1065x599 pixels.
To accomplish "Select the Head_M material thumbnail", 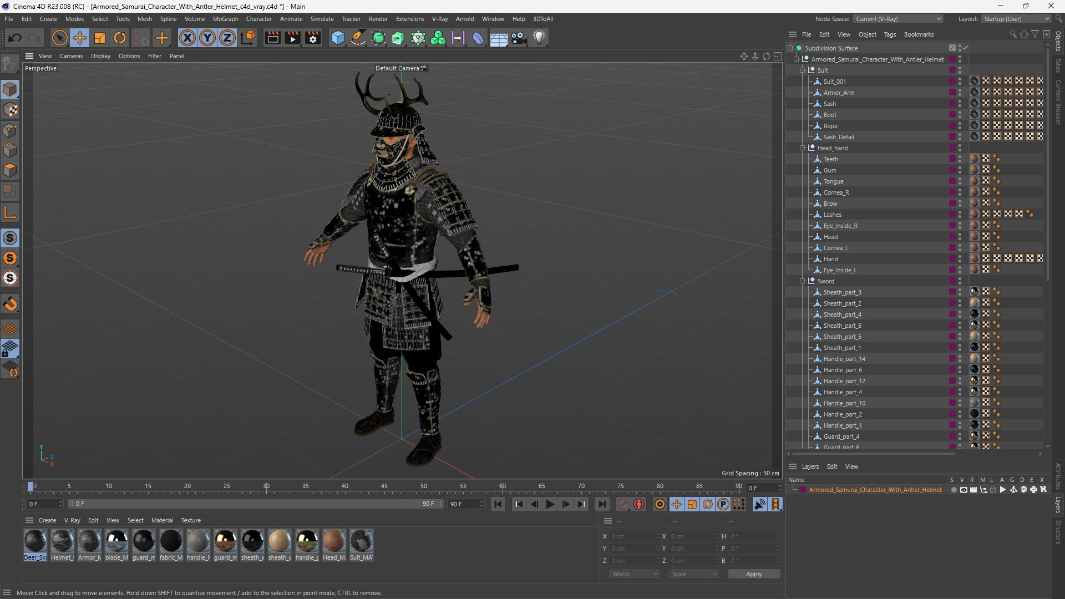I will (334, 541).
